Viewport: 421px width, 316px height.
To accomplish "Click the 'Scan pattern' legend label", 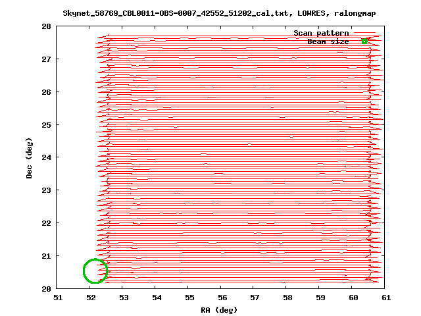I will tap(321, 33).
